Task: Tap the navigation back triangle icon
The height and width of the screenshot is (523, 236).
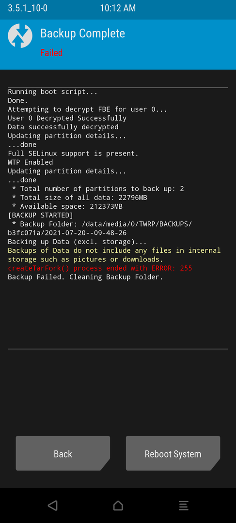Action: [x=52, y=505]
